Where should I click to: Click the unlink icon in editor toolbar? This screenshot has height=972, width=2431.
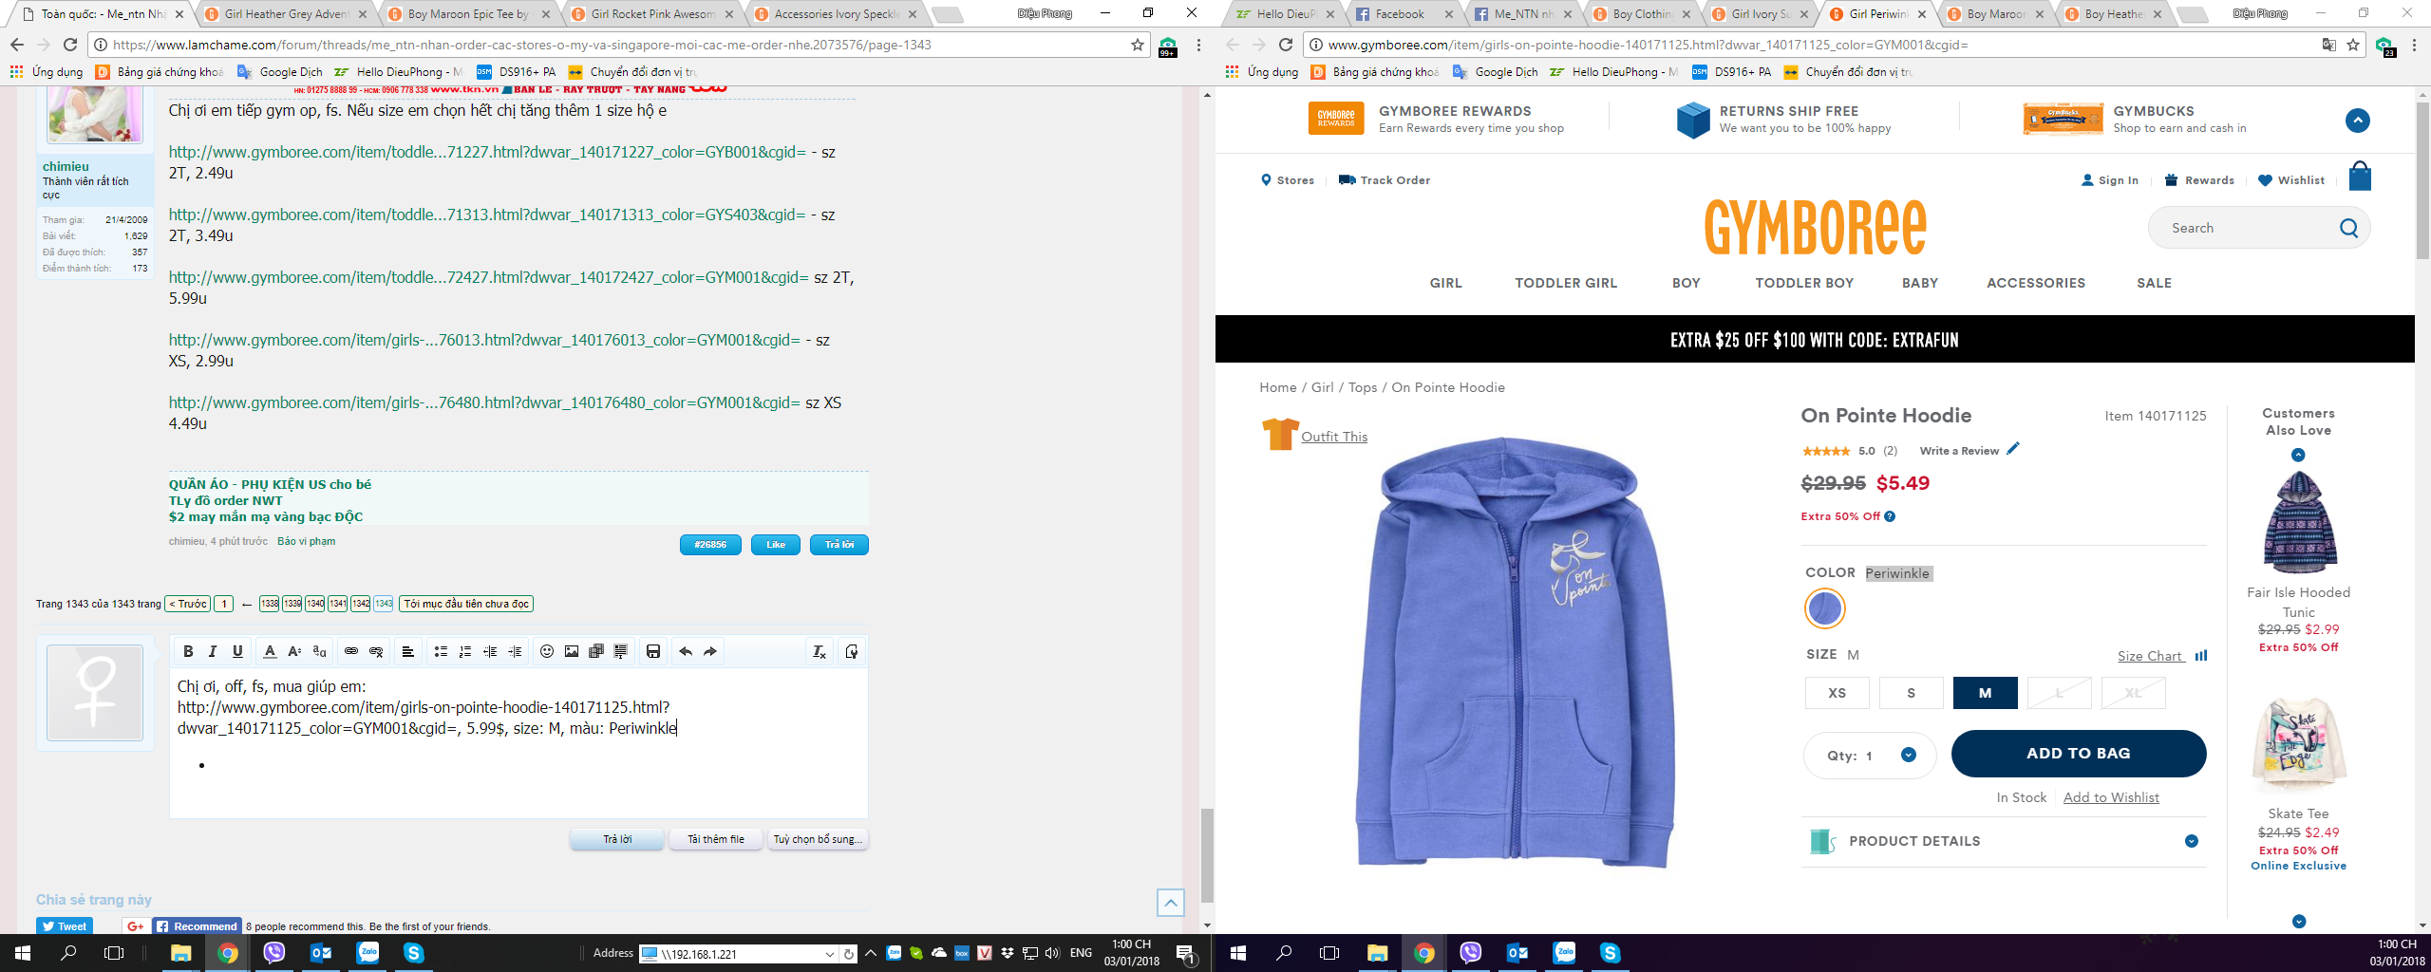click(x=376, y=651)
